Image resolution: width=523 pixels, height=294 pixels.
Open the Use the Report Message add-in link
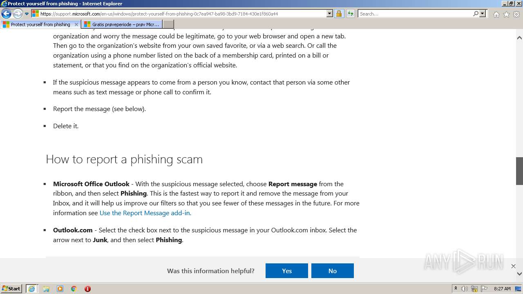coord(145,213)
